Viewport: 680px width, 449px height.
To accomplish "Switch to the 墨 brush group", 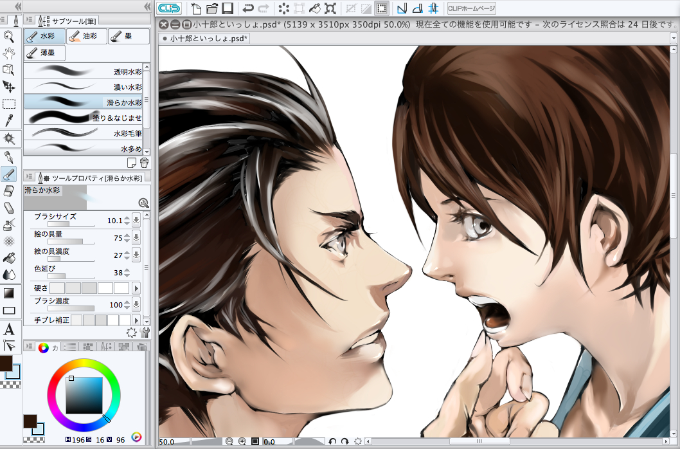I will [129, 37].
